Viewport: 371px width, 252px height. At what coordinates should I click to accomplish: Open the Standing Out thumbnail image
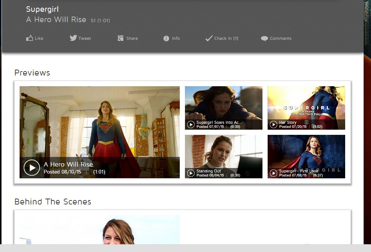pyautogui.click(x=224, y=156)
